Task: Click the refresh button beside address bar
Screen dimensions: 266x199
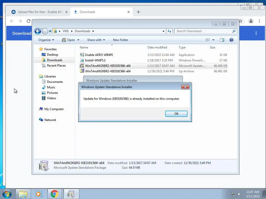Action: pos(169,31)
